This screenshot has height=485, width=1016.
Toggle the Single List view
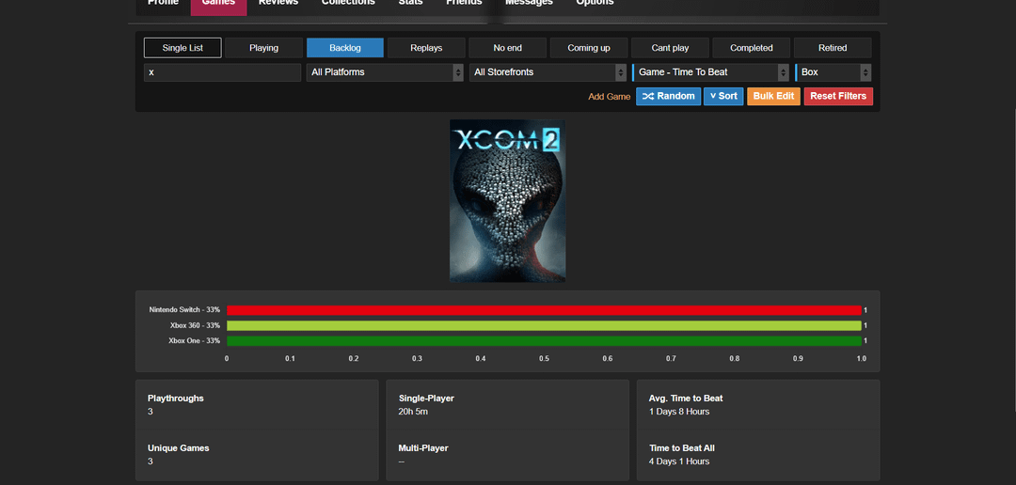click(183, 48)
